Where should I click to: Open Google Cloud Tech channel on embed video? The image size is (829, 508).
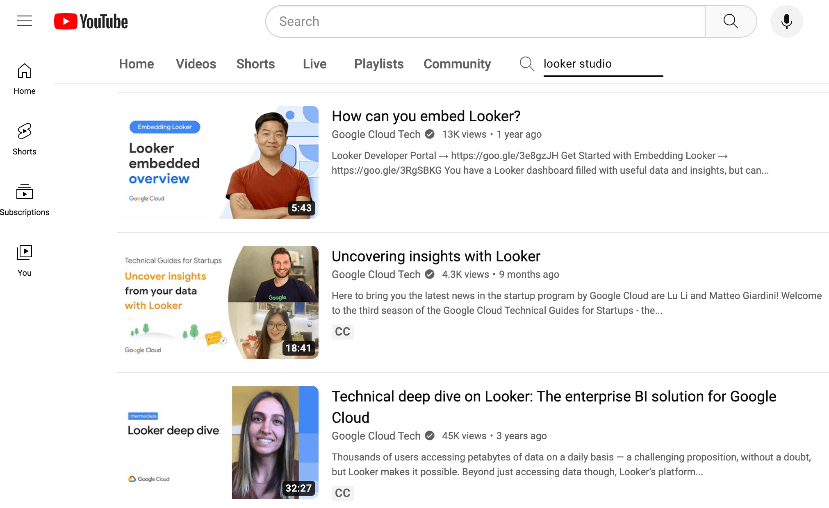click(x=376, y=134)
